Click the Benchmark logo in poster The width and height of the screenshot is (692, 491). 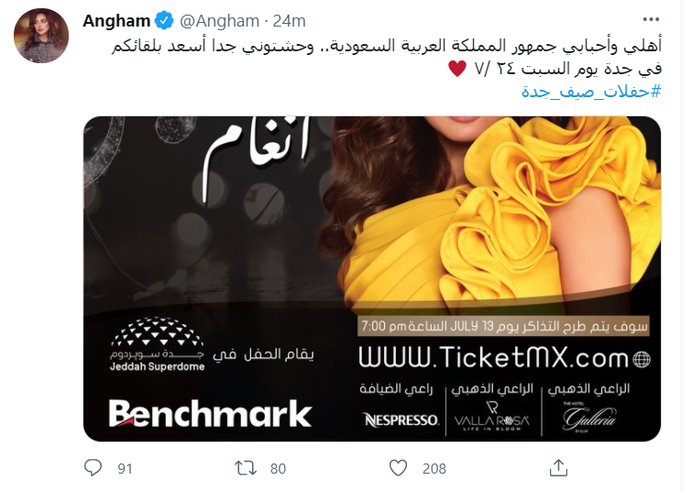[x=210, y=414]
